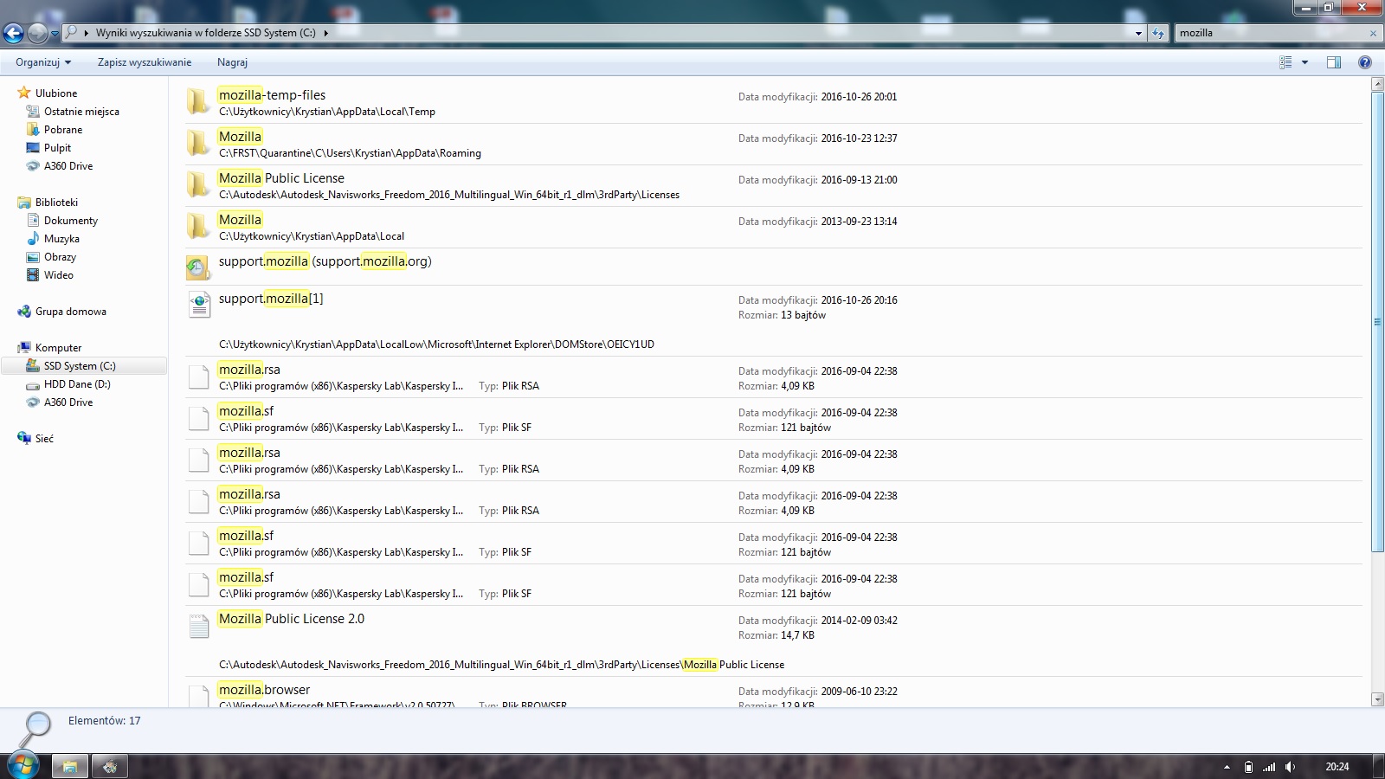Open Help with the question mark icon

point(1365,62)
